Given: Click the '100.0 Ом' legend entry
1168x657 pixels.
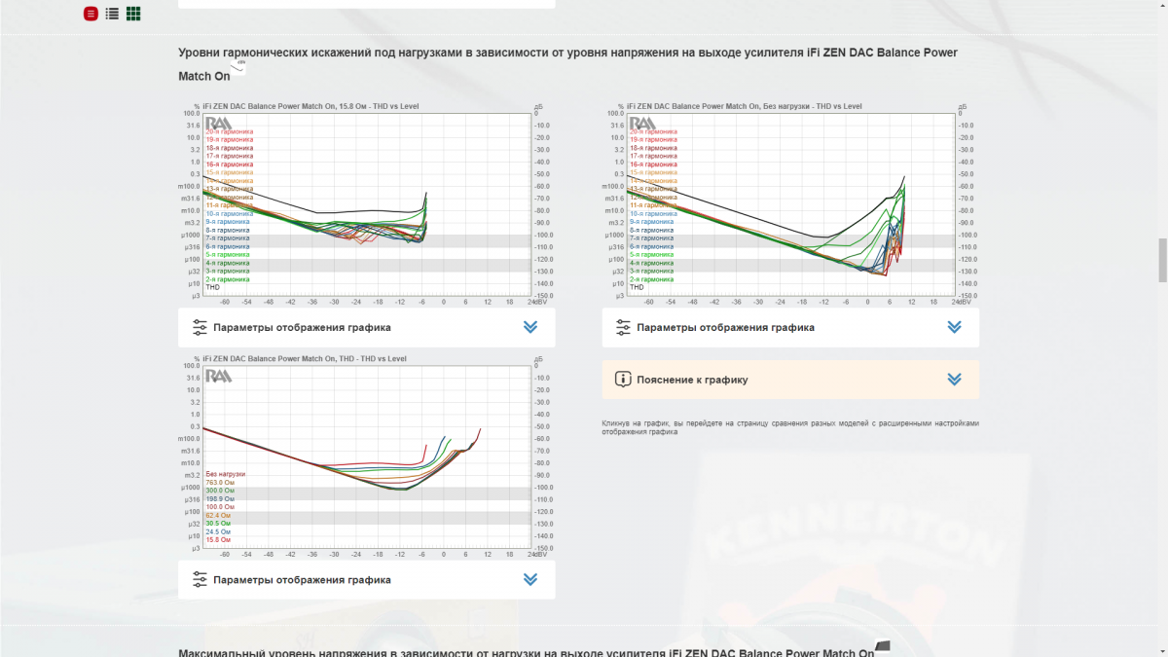Looking at the screenshot, I should click(220, 507).
